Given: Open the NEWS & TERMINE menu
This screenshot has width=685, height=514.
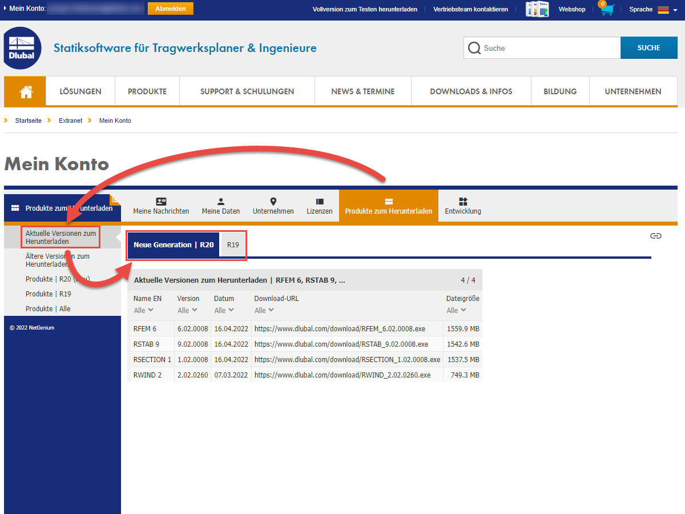Looking at the screenshot, I should click(363, 91).
